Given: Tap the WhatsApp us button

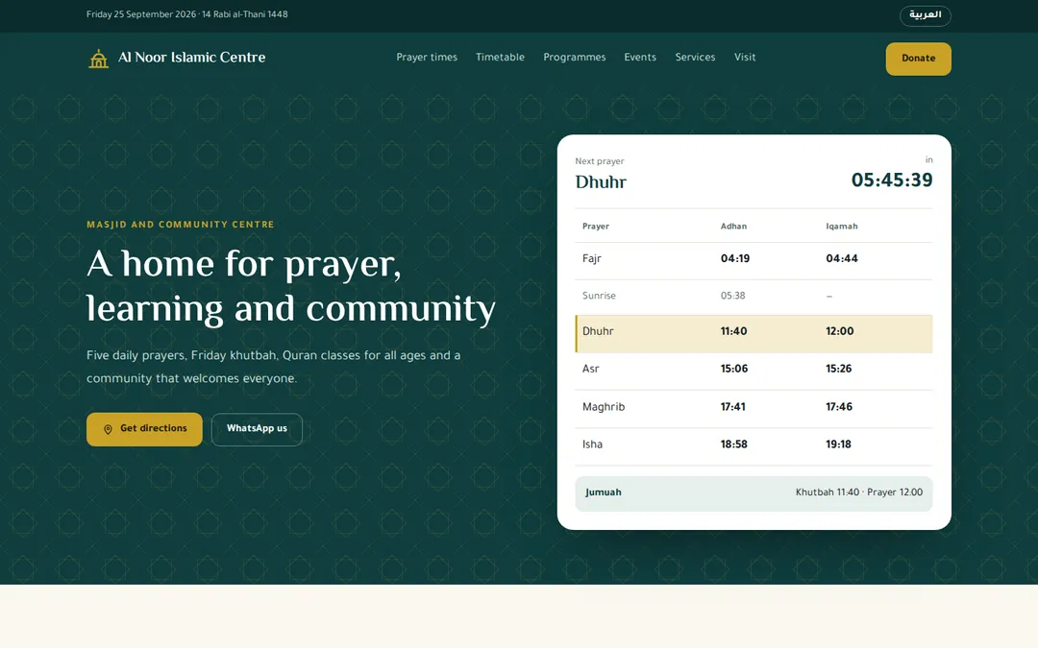Looking at the screenshot, I should [257, 429].
